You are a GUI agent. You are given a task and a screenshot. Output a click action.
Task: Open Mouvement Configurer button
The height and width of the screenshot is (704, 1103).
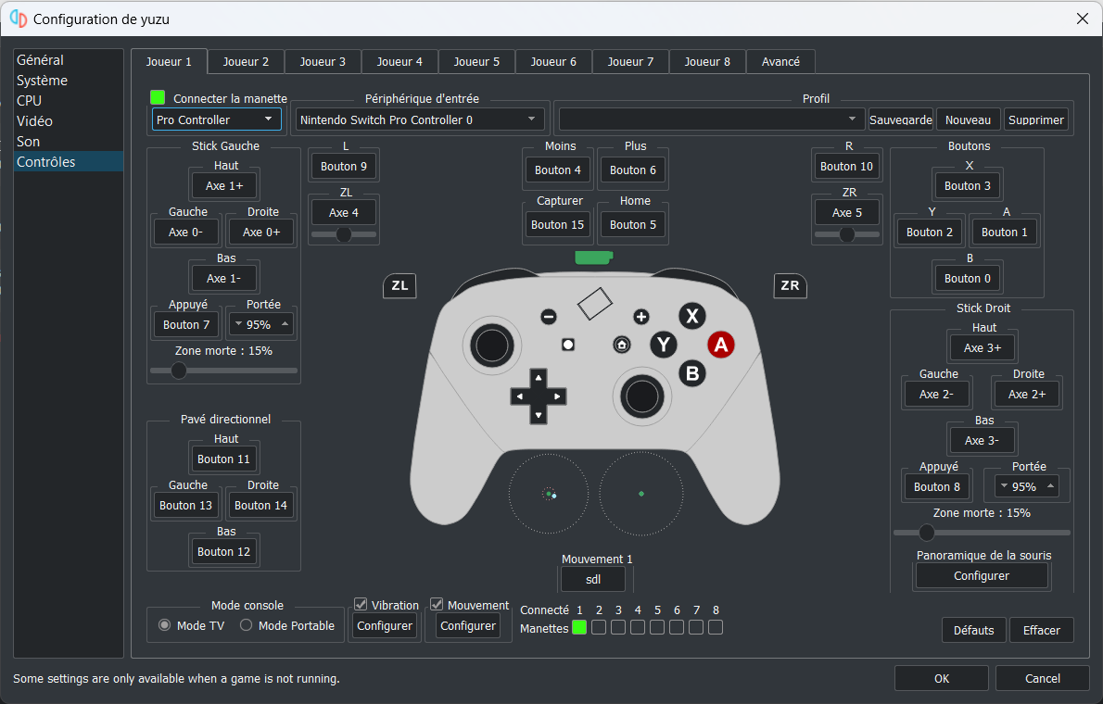coord(468,626)
